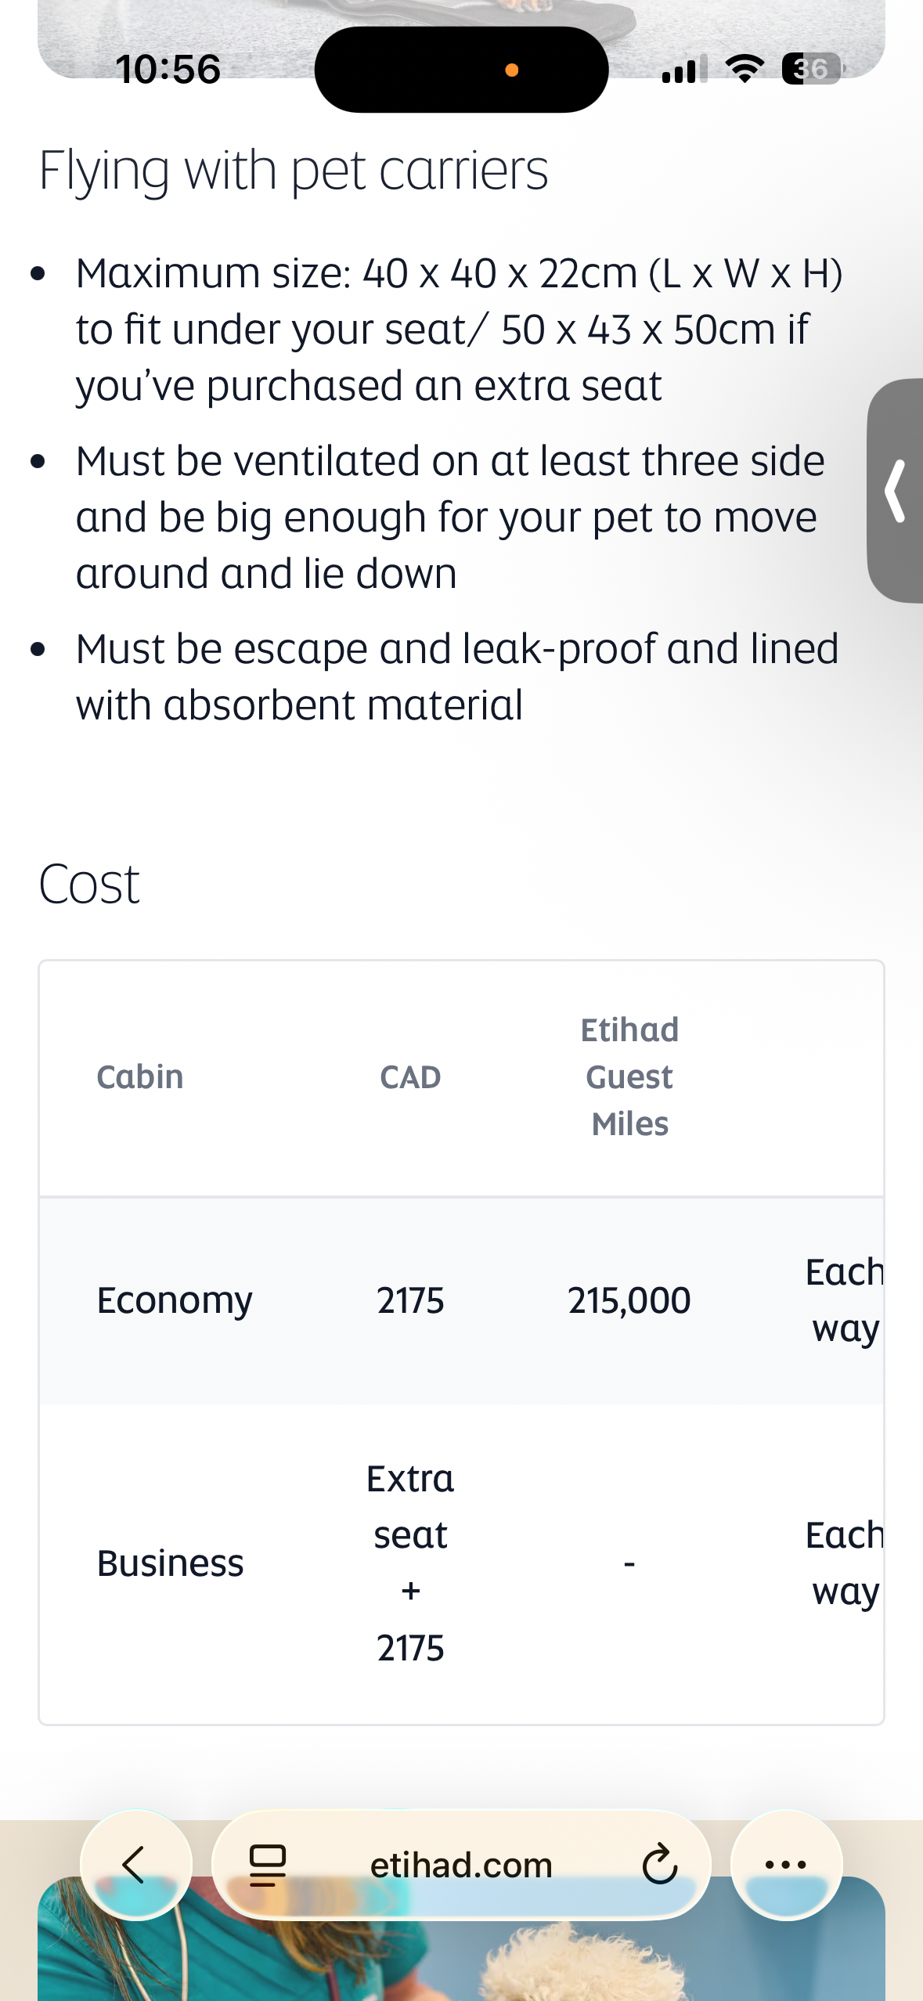923x2001 pixels.
Task: Tap the browser back arrow button
Action: tap(135, 1864)
